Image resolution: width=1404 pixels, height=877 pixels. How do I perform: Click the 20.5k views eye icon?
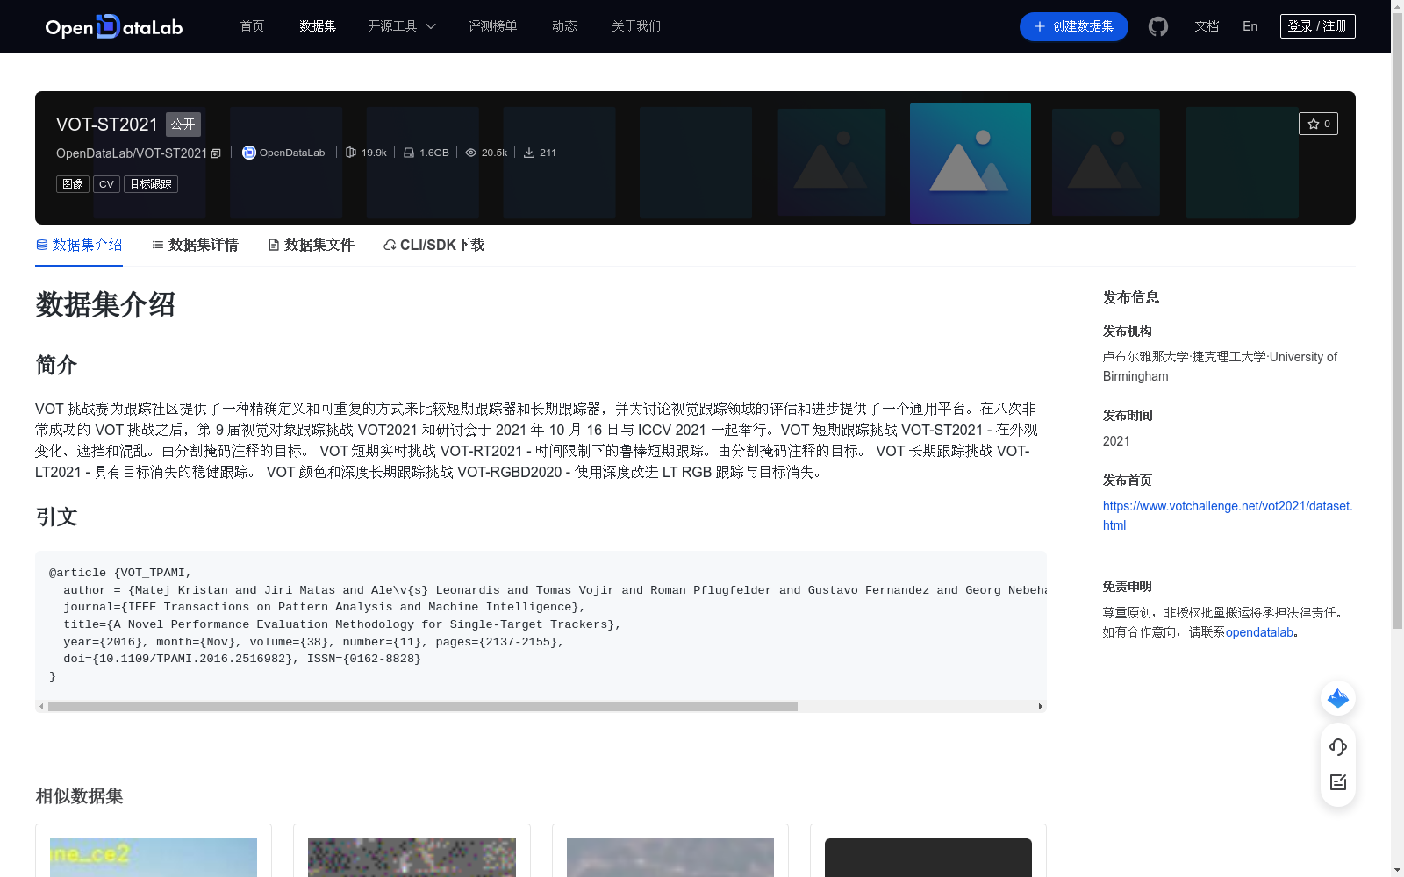(471, 153)
